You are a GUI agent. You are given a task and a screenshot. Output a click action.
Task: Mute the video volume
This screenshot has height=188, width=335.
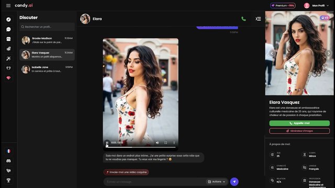click(157, 143)
